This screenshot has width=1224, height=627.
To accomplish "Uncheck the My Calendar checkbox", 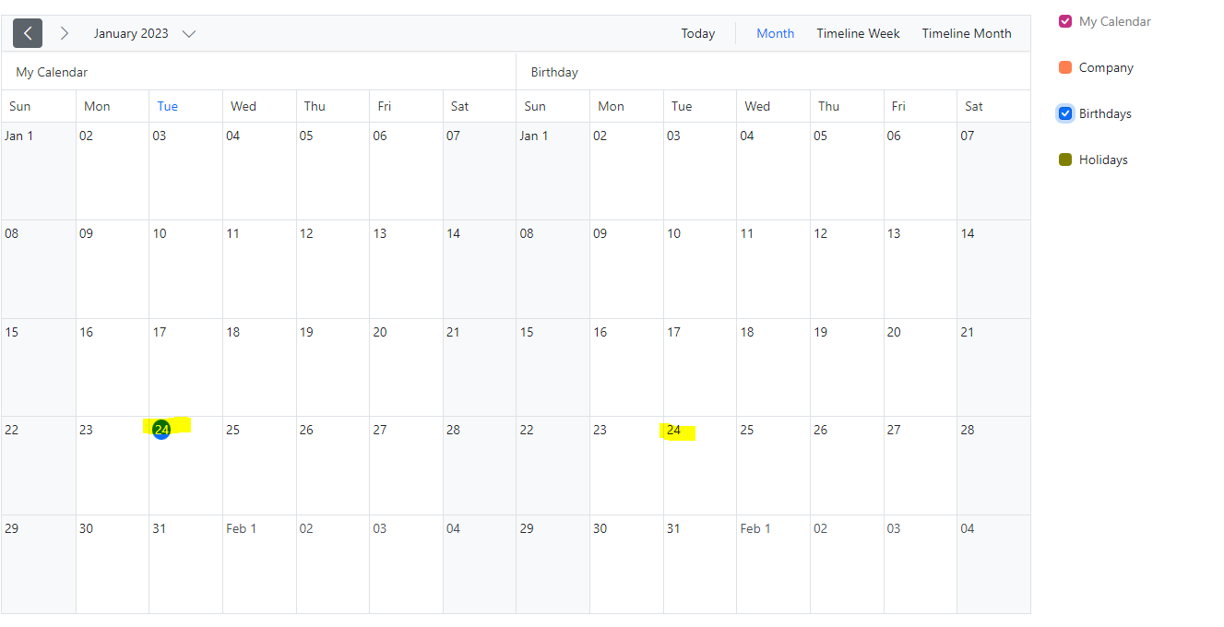I will [x=1065, y=21].
